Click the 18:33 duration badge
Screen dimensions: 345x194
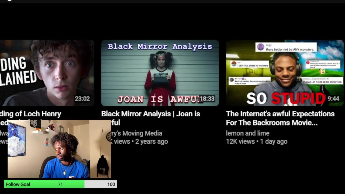click(207, 99)
